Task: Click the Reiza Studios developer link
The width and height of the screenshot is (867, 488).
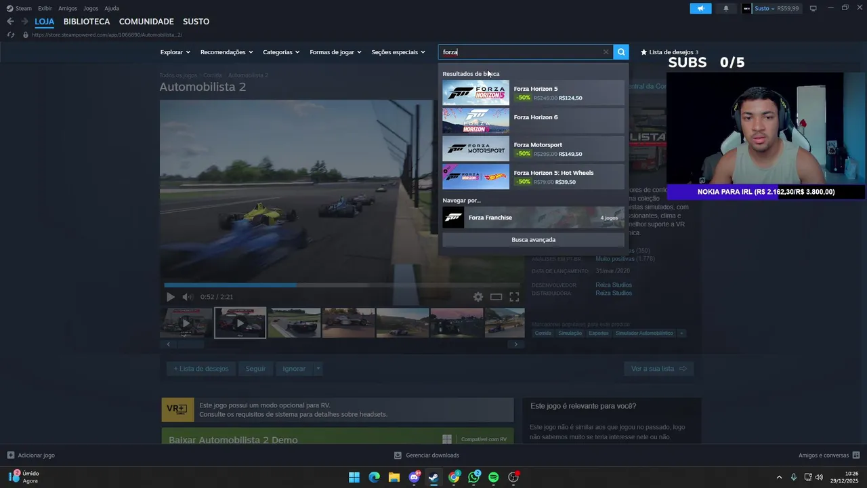Action: [614, 285]
